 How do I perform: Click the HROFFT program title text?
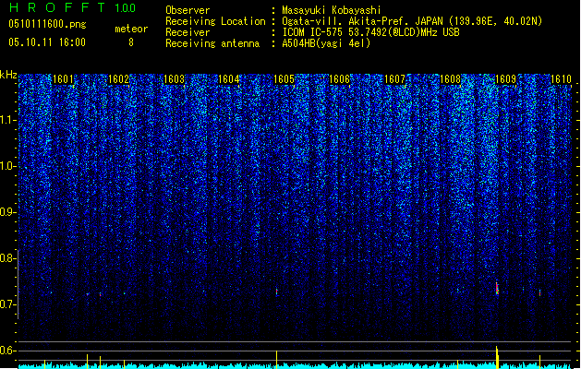[58, 7]
